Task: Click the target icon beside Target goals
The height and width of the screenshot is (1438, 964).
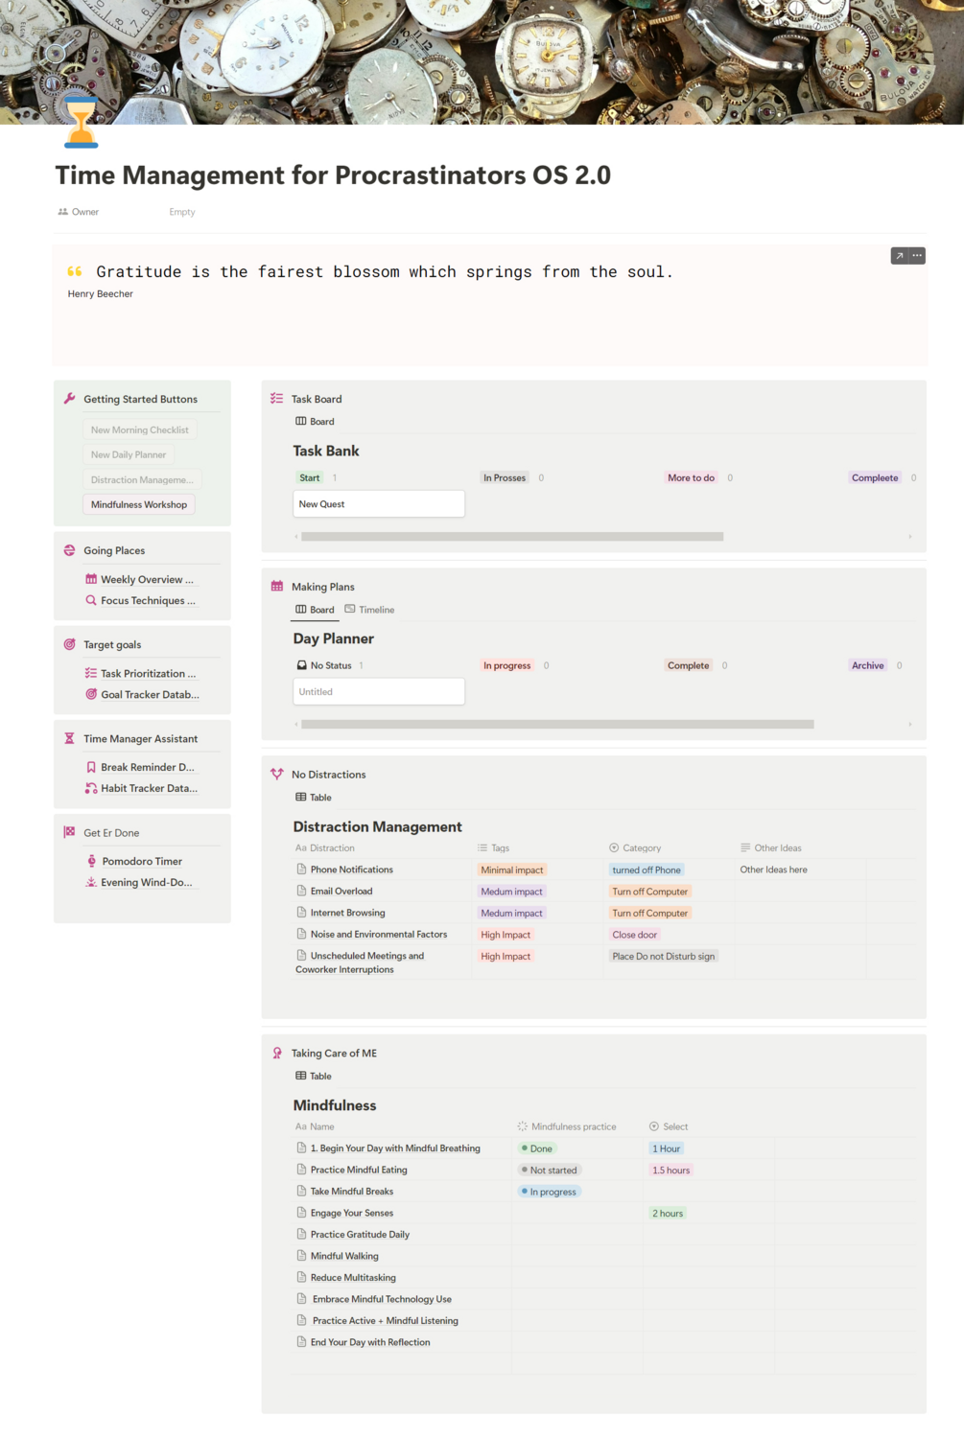Action: [69, 644]
